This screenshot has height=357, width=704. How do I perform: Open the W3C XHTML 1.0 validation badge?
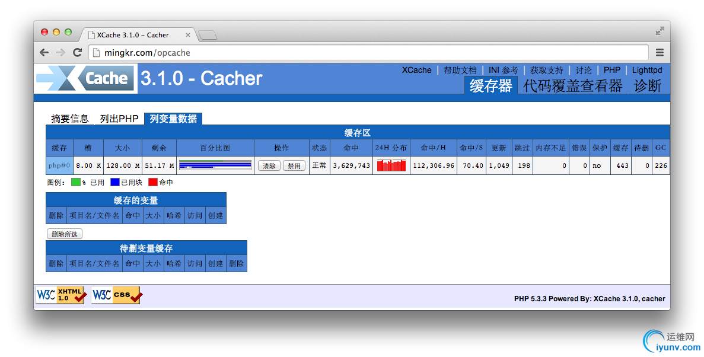[x=60, y=295]
